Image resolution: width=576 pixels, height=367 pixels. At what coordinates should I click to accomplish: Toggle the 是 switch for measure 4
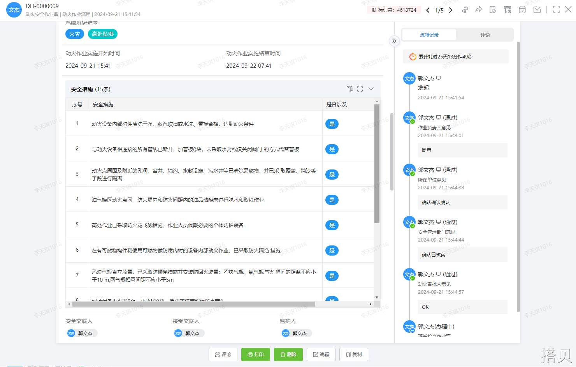332,200
